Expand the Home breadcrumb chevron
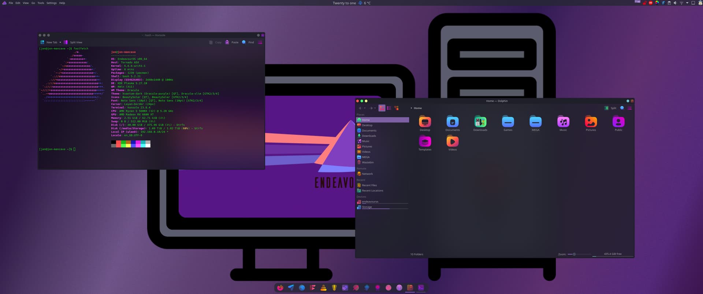The width and height of the screenshot is (703, 294). click(x=411, y=108)
